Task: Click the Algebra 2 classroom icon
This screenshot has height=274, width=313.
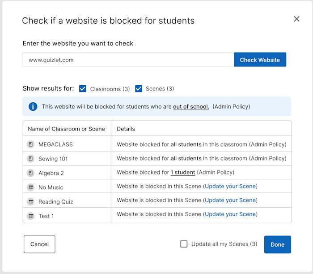Action: click(x=31, y=173)
